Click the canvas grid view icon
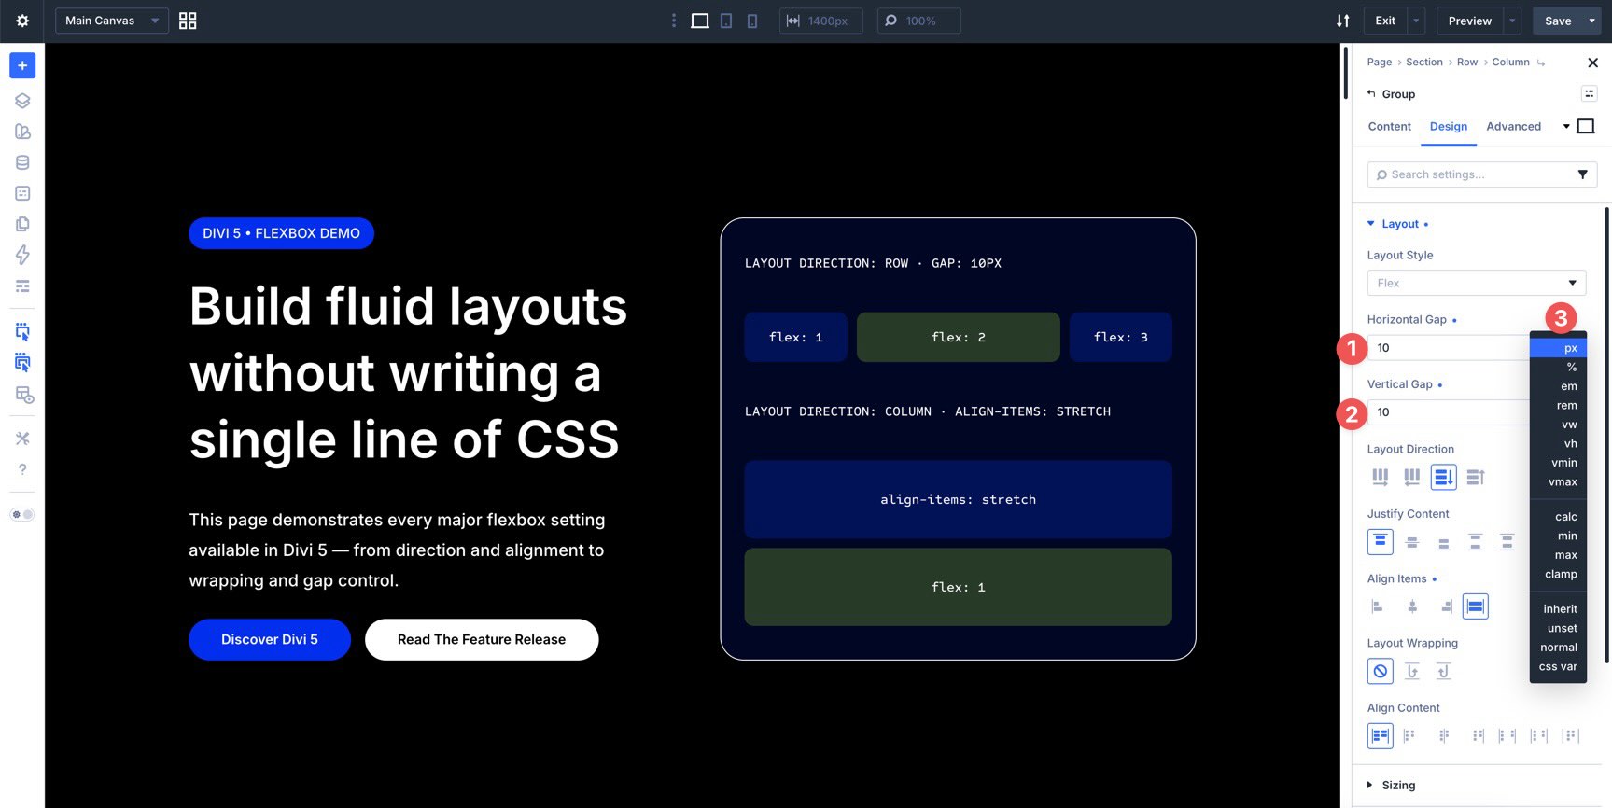 (x=188, y=21)
